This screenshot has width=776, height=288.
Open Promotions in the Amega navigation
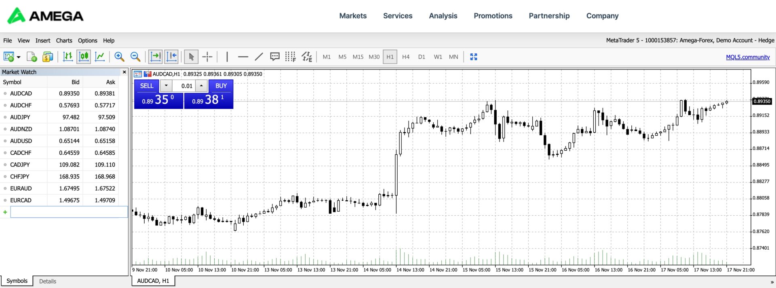pyautogui.click(x=493, y=16)
